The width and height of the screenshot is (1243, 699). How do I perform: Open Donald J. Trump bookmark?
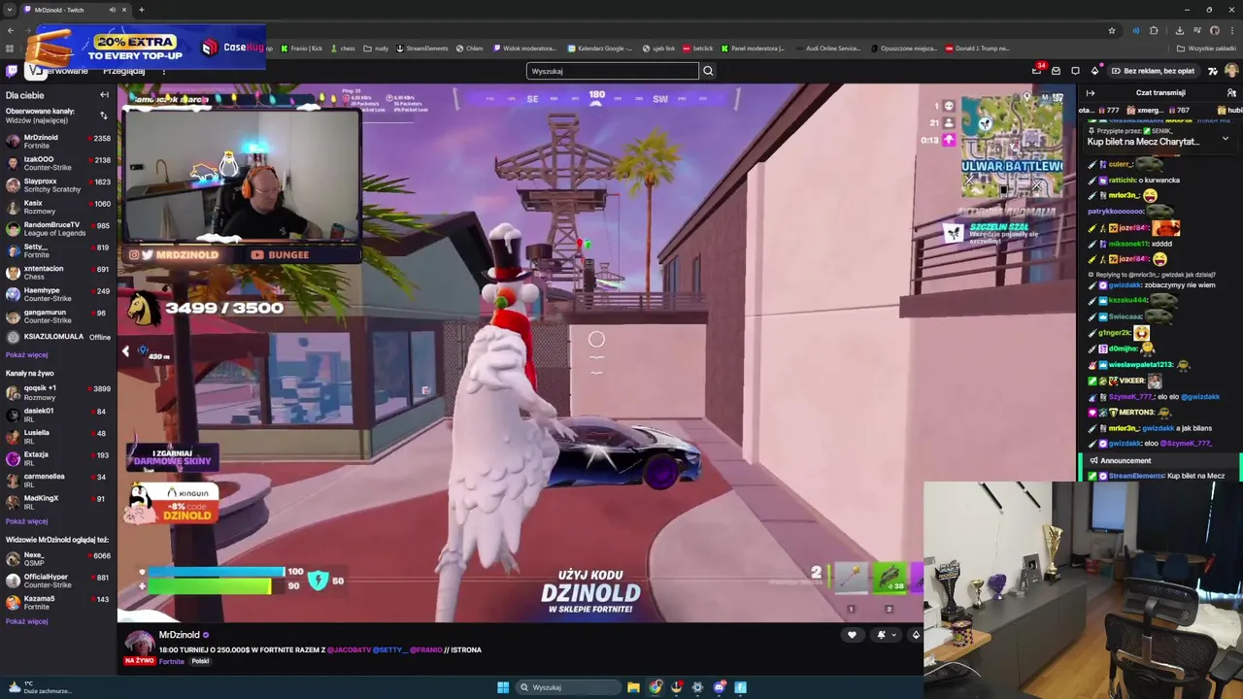[977, 49]
